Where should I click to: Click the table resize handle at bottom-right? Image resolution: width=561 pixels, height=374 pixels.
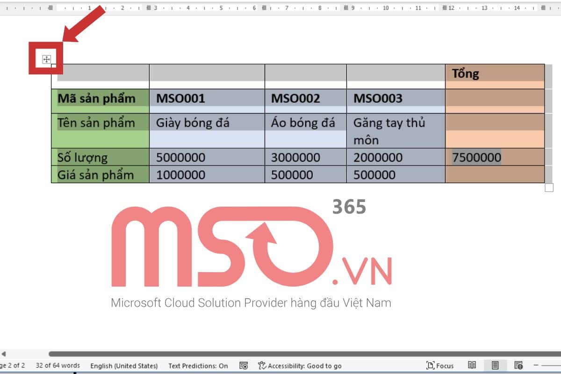click(x=549, y=187)
